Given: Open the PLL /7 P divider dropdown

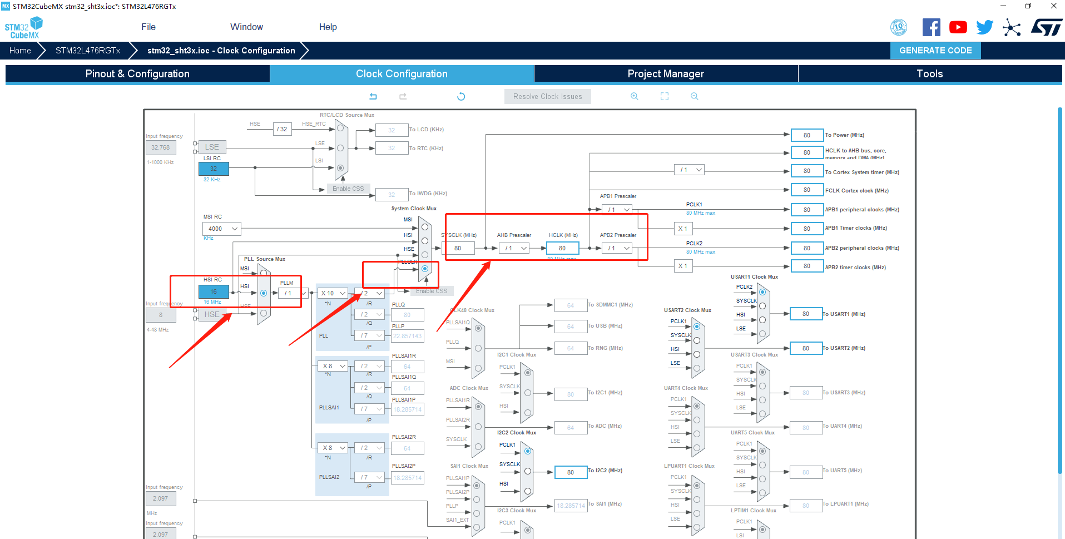Looking at the screenshot, I should [x=369, y=335].
